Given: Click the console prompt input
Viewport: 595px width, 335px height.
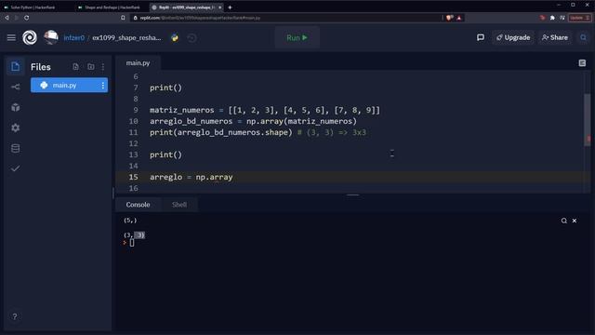Looking at the screenshot, I should (x=132, y=243).
